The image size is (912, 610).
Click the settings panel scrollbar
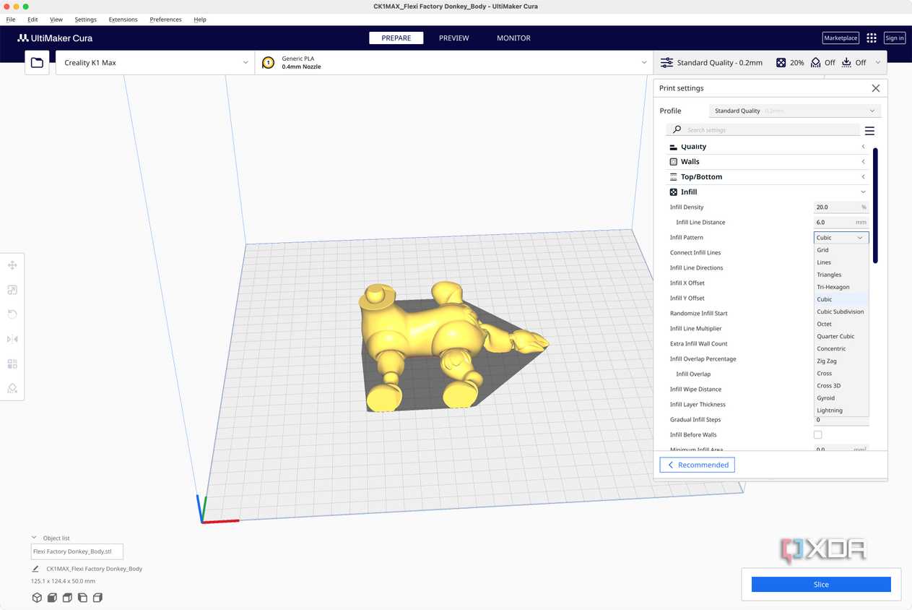click(875, 205)
